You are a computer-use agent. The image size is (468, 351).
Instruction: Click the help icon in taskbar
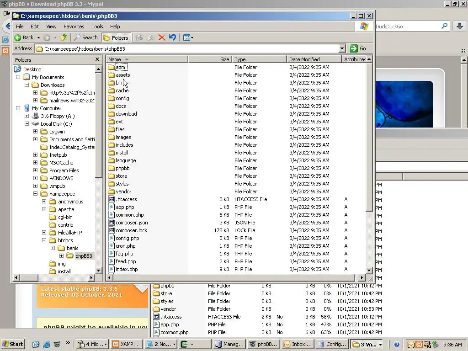(x=397, y=345)
